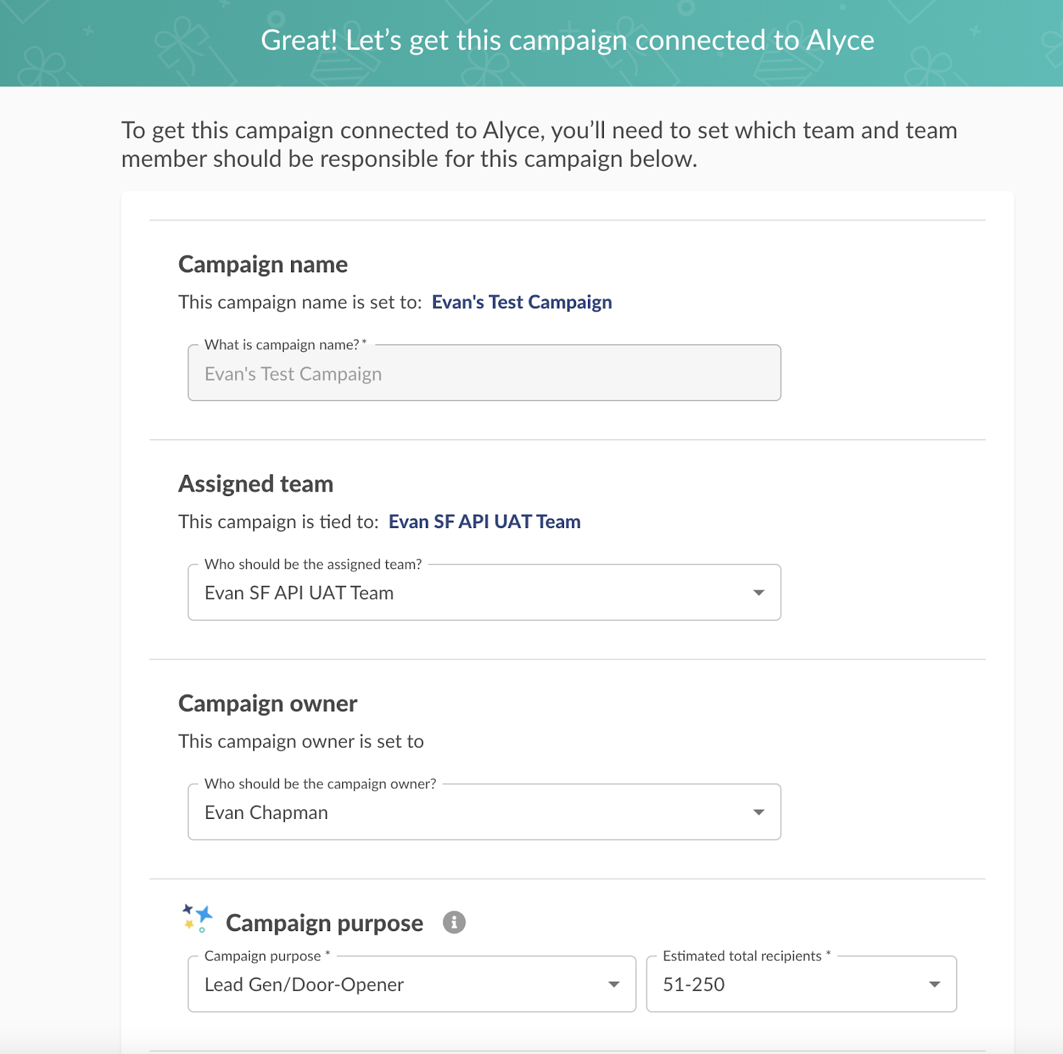
Task: Click the banner title 'Great! Let's get this campaign connected'
Action: pos(567,41)
